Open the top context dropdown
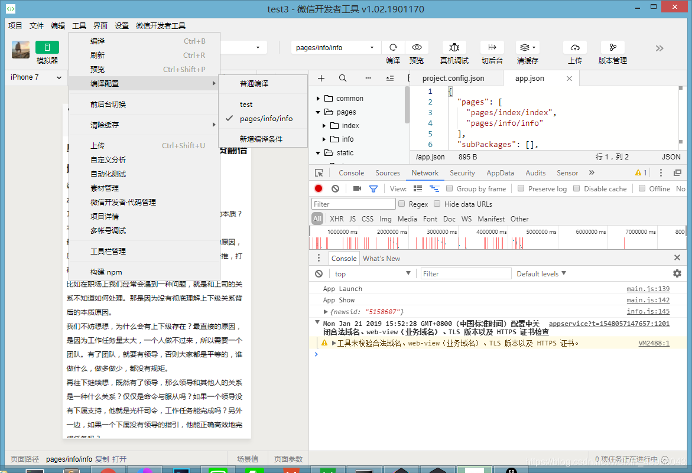Screen dimensions: 692x473 click(x=372, y=274)
